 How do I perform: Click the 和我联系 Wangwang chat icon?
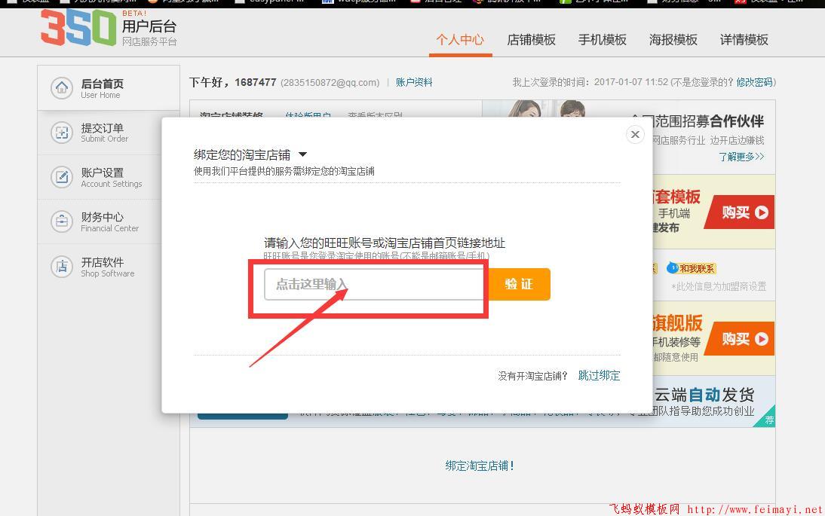pyautogui.click(x=691, y=268)
